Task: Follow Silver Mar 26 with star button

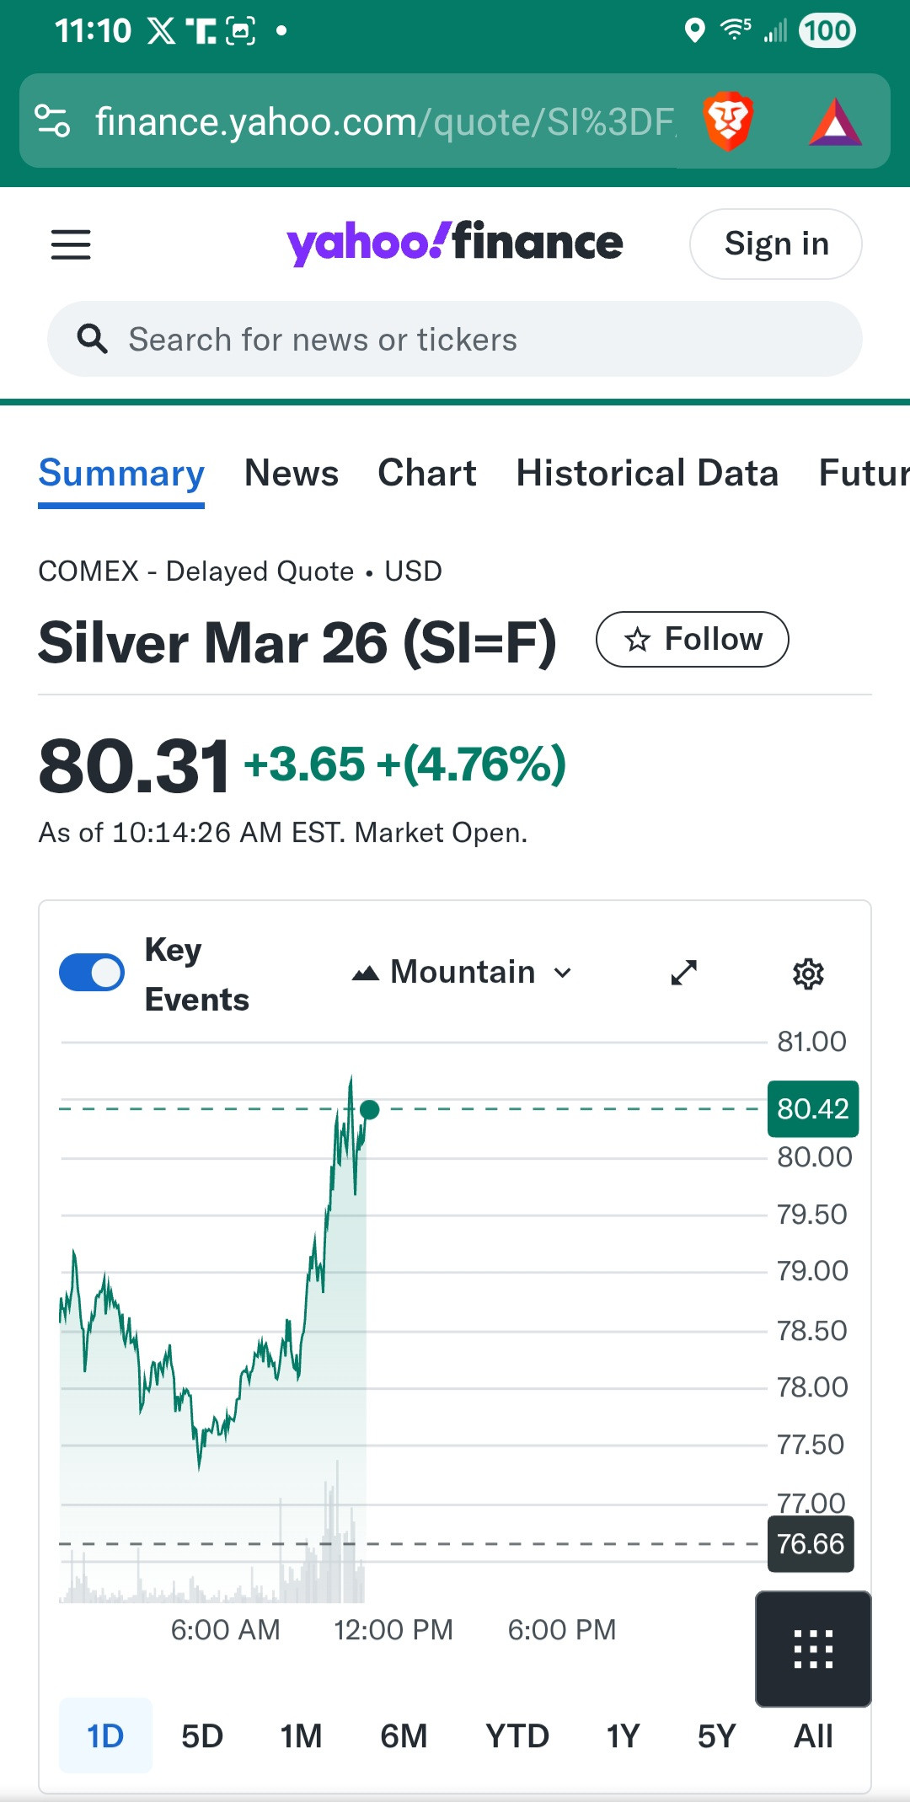Action: [x=692, y=639]
